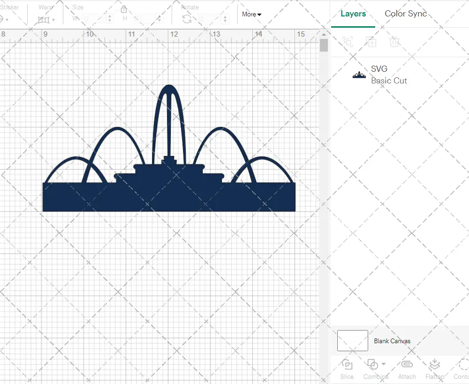Switch to the Color Sync tab
Screen dimensions: 469x384
tap(406, 14)
